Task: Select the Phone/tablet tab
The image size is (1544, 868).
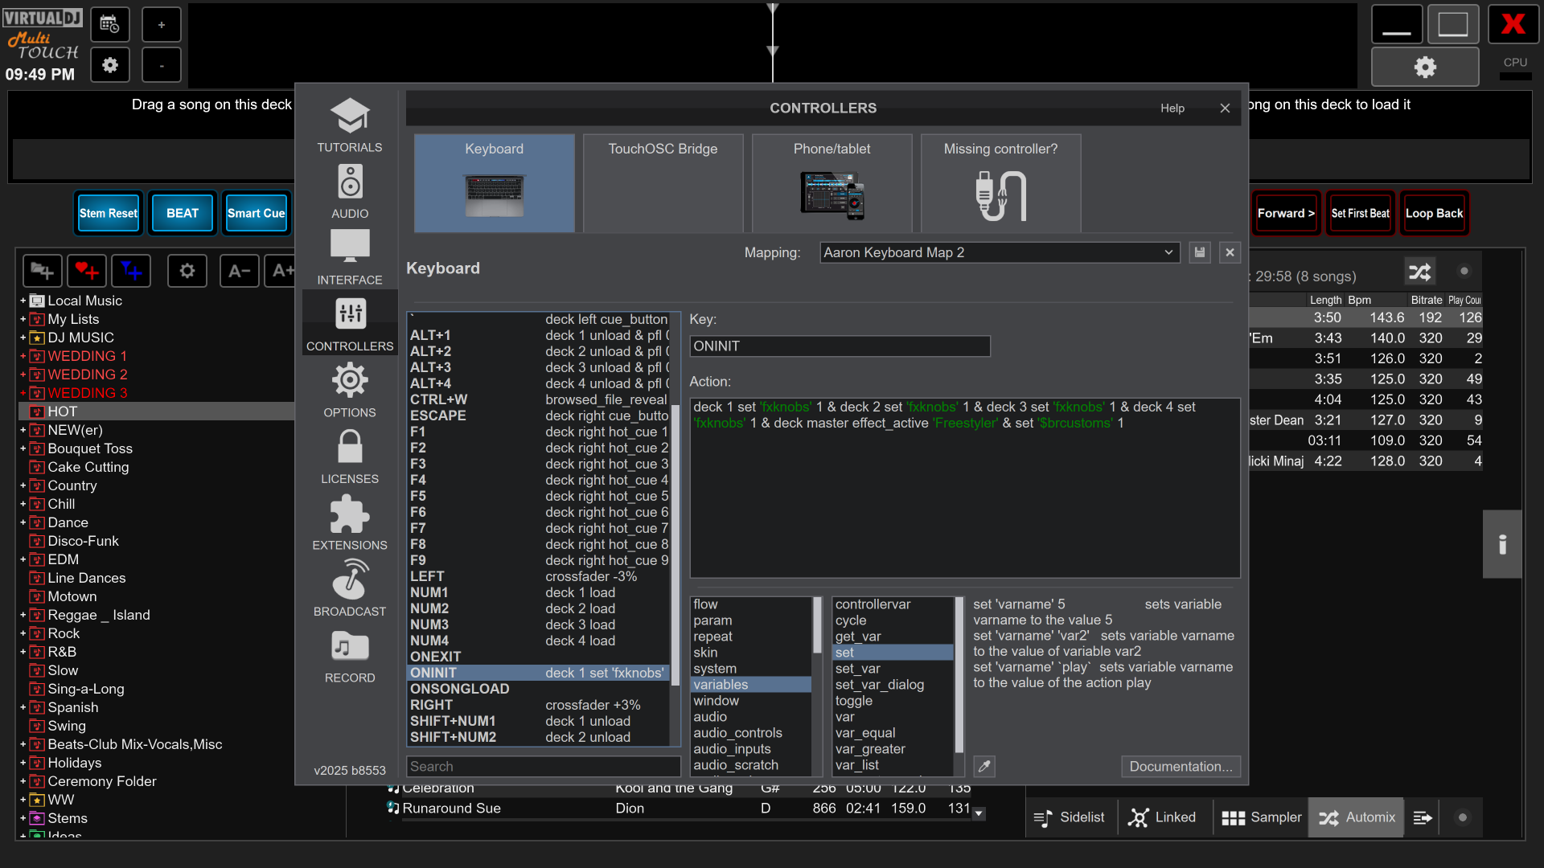Action: (x=832, y=183)
